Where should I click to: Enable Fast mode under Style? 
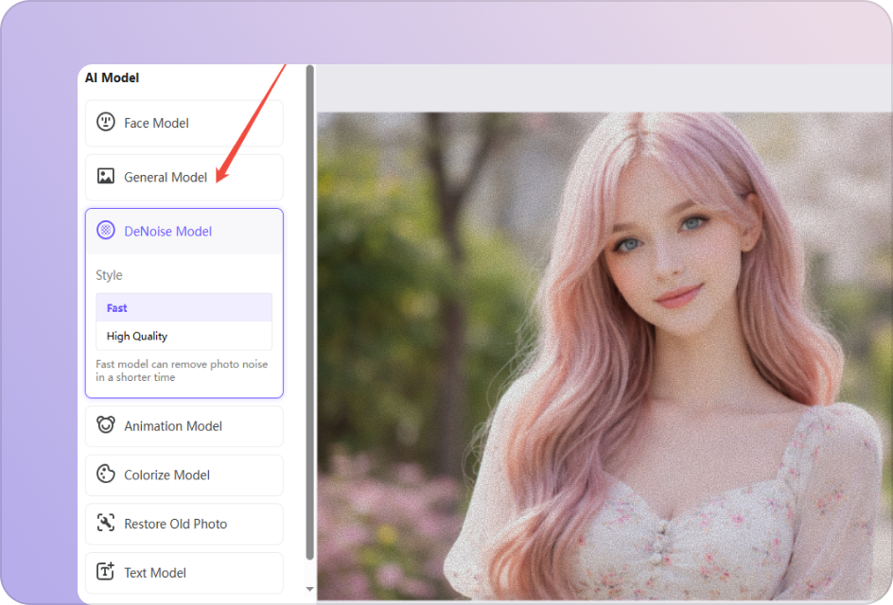tap(184, 307)
